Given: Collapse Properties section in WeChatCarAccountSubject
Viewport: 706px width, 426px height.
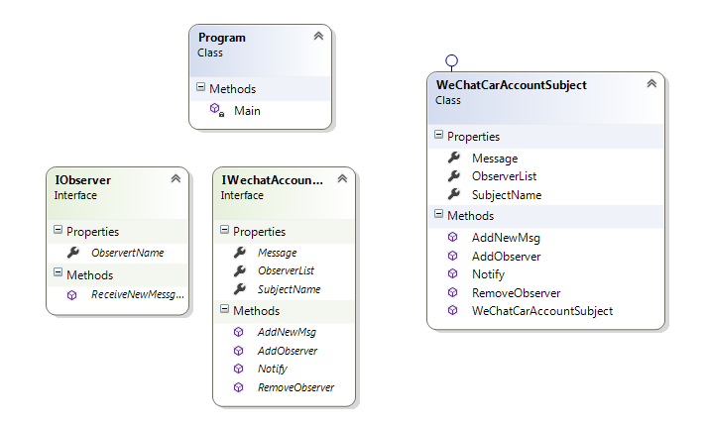Looking at the screenshot, I should pyautogui.click(x=438, y=135).
